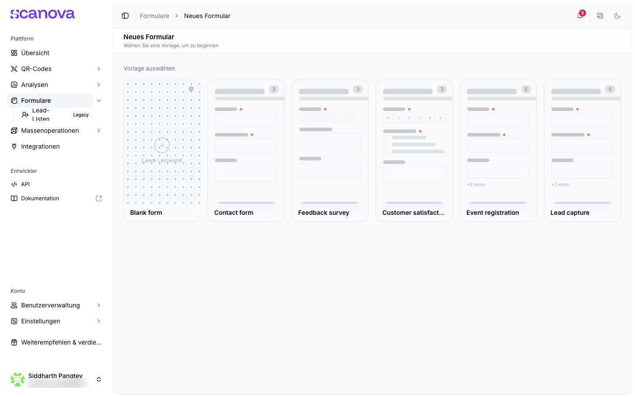Choose the Customer satisfaction template
The image size is (635, 397).
[x=414, y=150]
